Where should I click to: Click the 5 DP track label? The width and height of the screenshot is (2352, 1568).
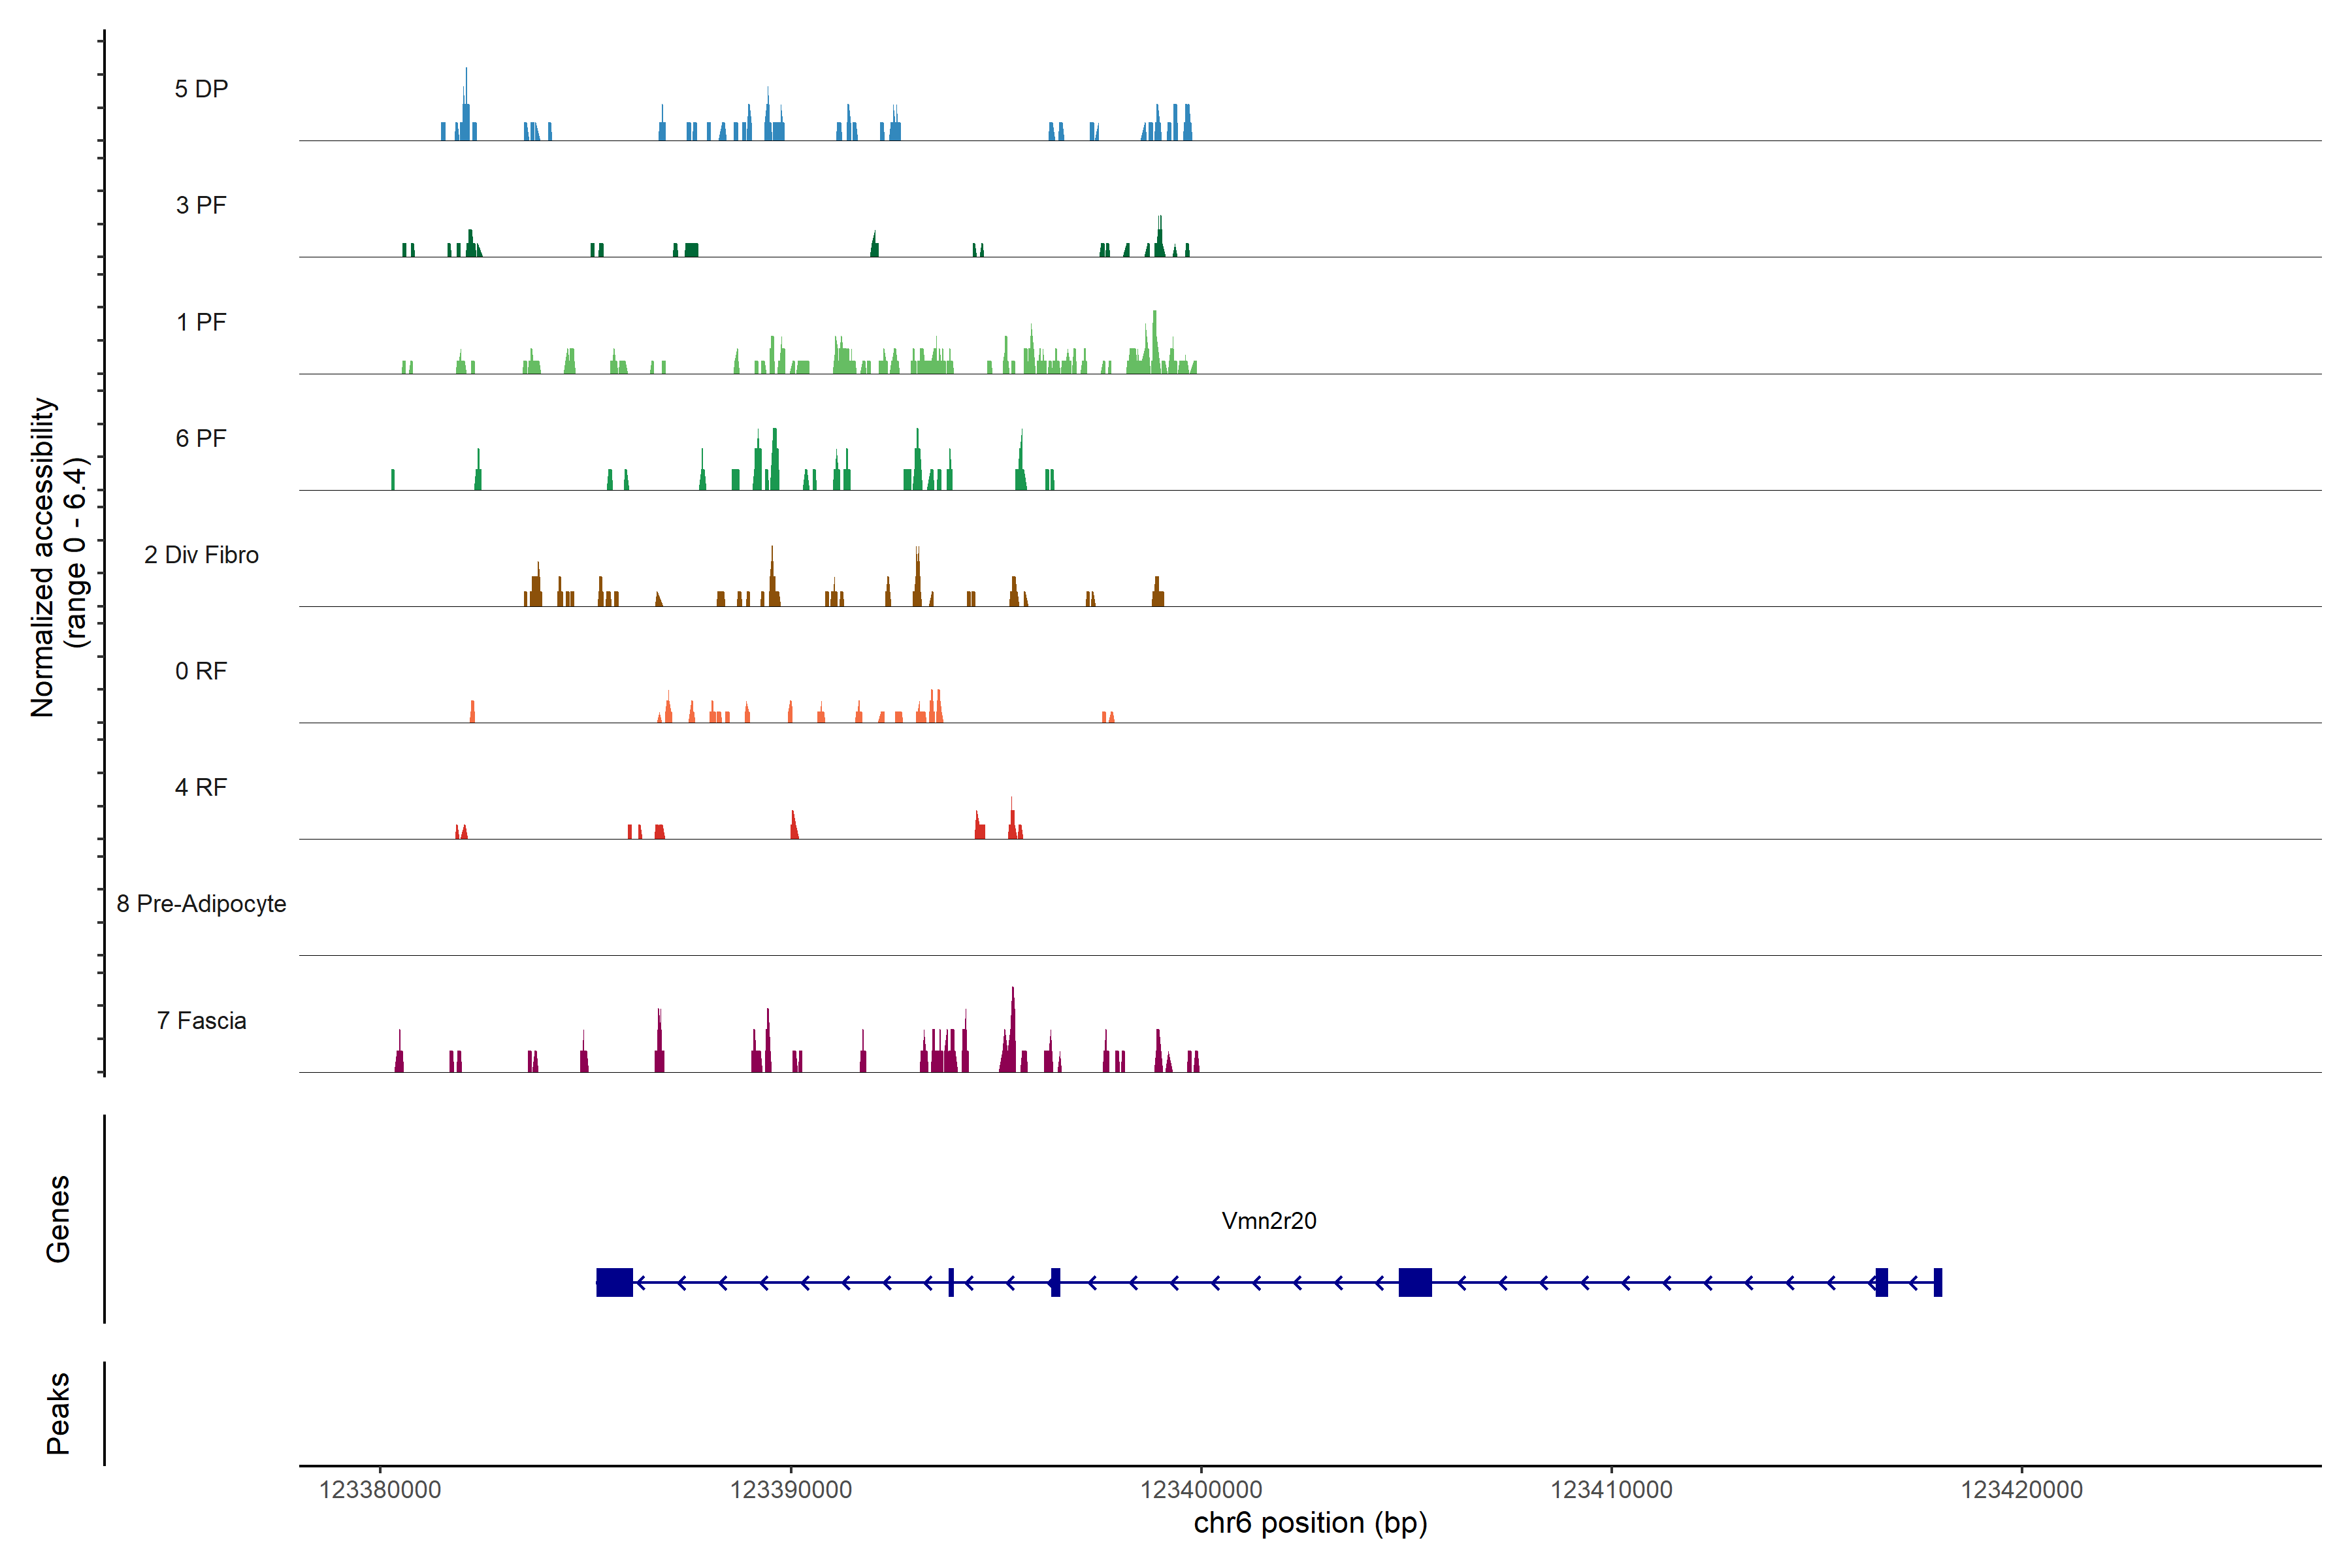pyautogui.click(x=201, y=89)
